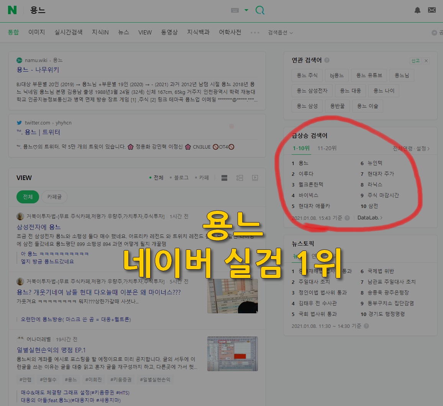Click the green search magnifier icon
Viewport: 443px width, 406px height.
(x=260, y=10)
